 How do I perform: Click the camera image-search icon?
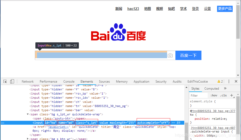point(170,55)
